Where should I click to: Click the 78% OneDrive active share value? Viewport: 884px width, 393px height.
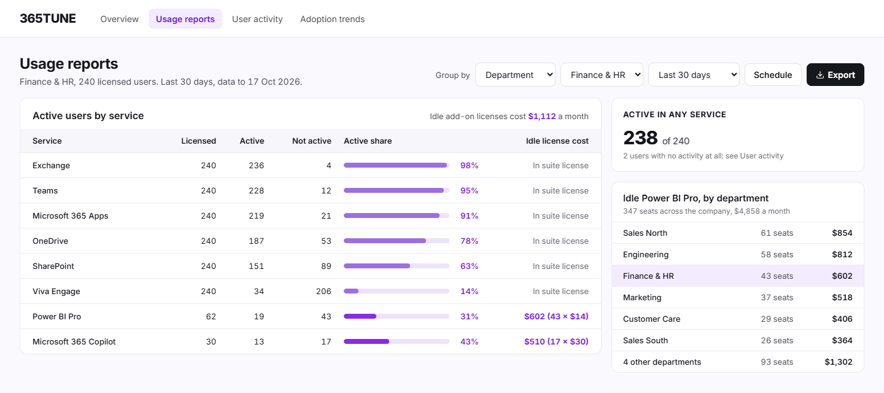469,241
